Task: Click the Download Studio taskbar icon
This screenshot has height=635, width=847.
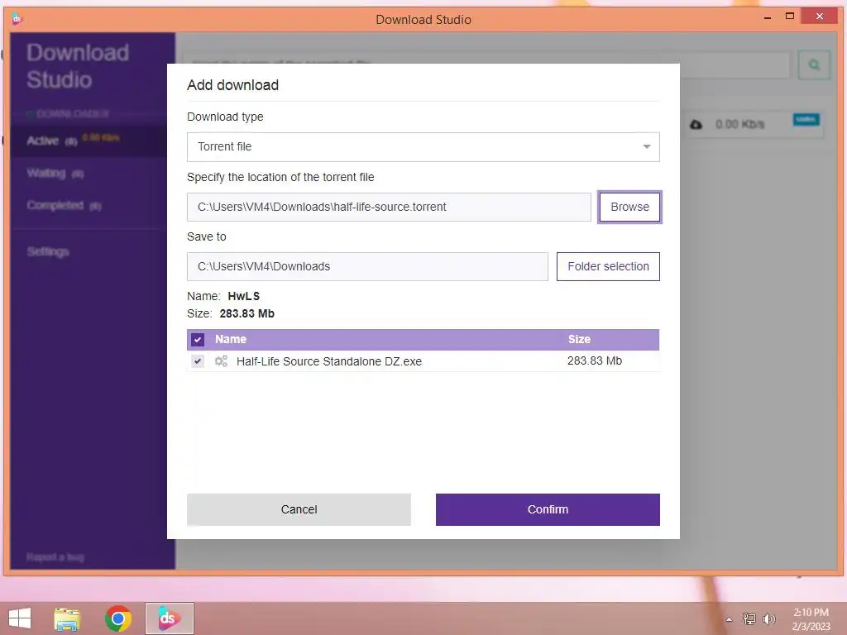Action: [x=169, y=618]
